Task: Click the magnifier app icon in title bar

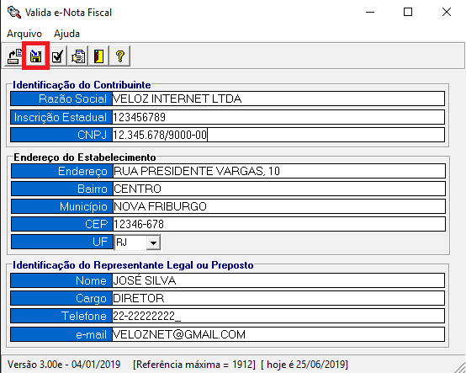Action: click(x=14, y=12)
